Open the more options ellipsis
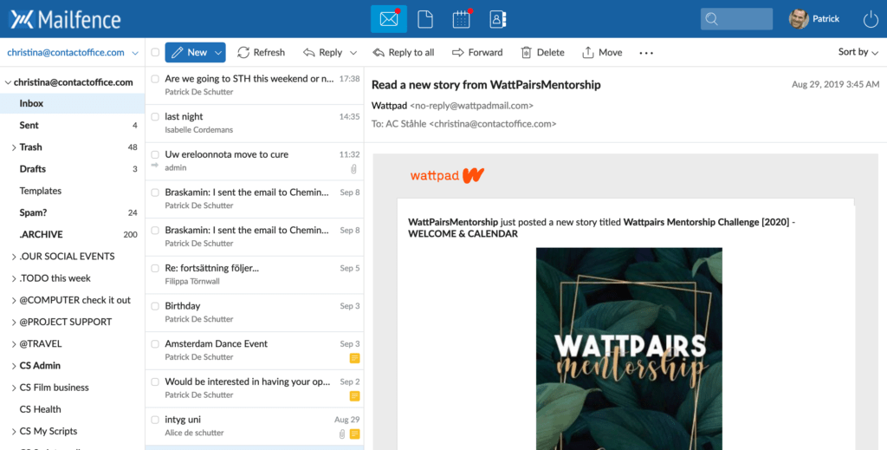This screenshot has width=887, height=450. [646, 53]
